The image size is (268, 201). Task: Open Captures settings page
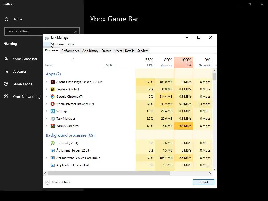[x=19, y=71]
